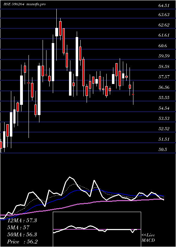This screenshot has width=176, height=247.
Task: Click the 50MA : 56.3 readout
Action: point(22,235)
